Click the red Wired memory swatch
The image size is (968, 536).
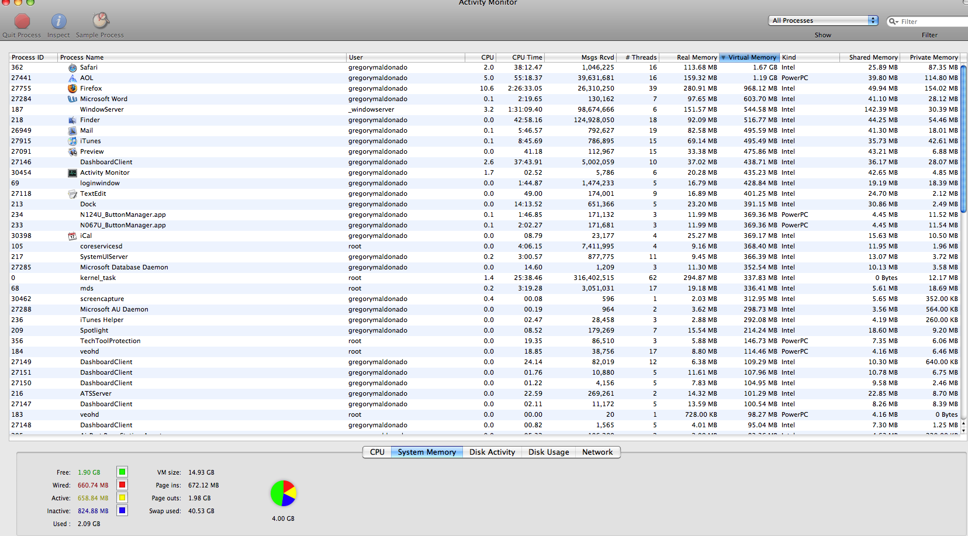122,485
